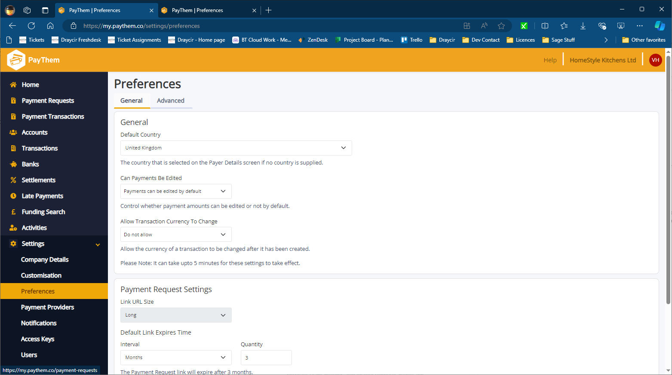Open Home from sidebar
This screenshot has width=672, height=375.
pos(30,85)
